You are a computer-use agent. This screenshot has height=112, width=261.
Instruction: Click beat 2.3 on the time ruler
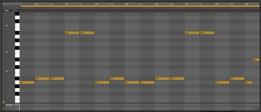tap(112, 4)
